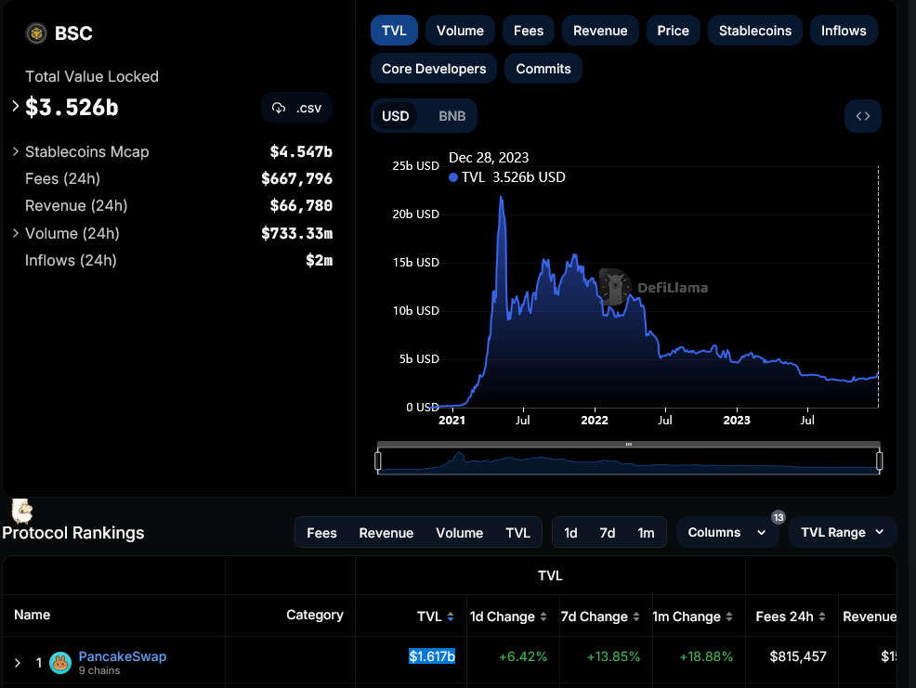Open the TVL Range dropdown
Viewport: 916px width, 688px height.
tap(843, 532)
